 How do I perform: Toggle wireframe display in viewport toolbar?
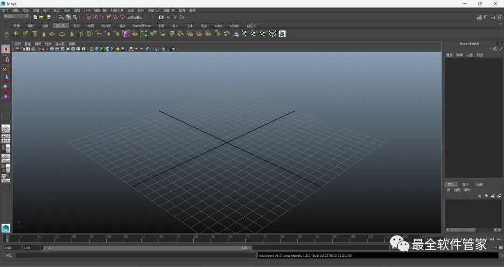coord(91,49)
